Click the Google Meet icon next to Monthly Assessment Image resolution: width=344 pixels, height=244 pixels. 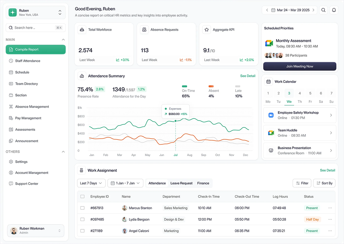coord(269,43)
